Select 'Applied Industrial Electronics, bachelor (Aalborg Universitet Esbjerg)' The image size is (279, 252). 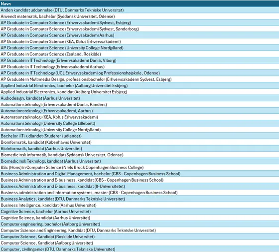click(139, 85)
